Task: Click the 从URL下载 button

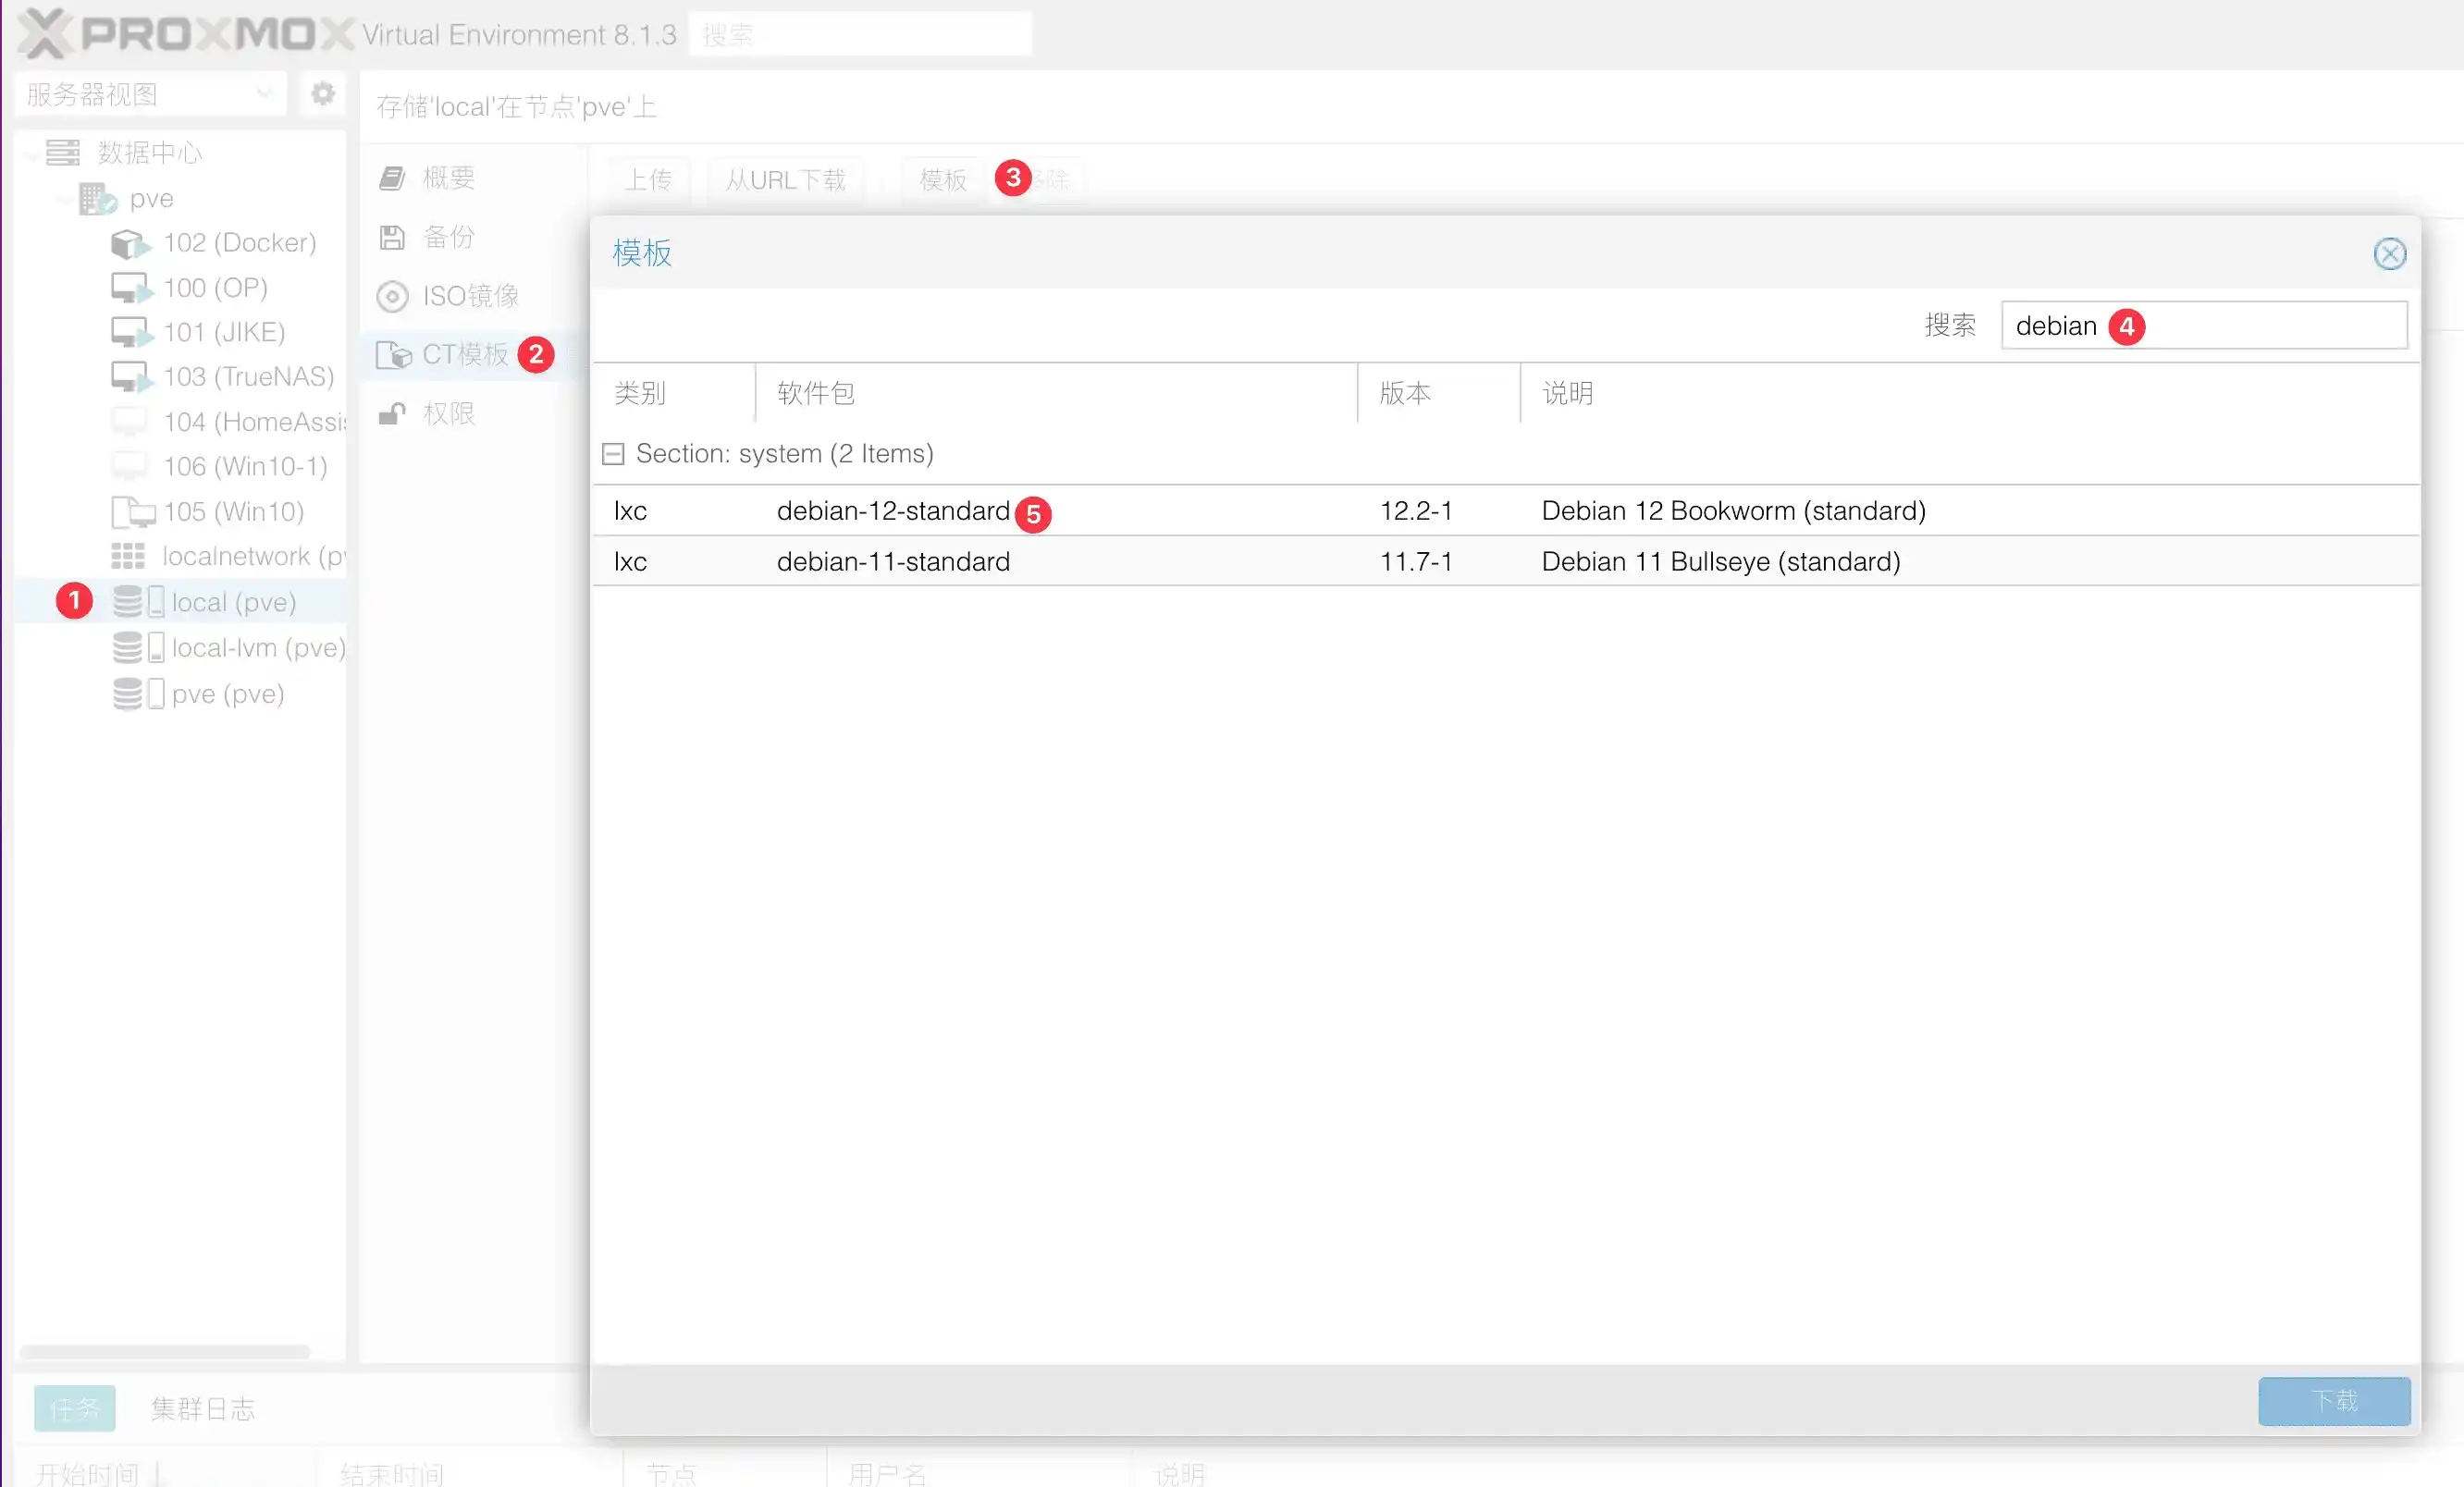Action: tap(785, 180)
